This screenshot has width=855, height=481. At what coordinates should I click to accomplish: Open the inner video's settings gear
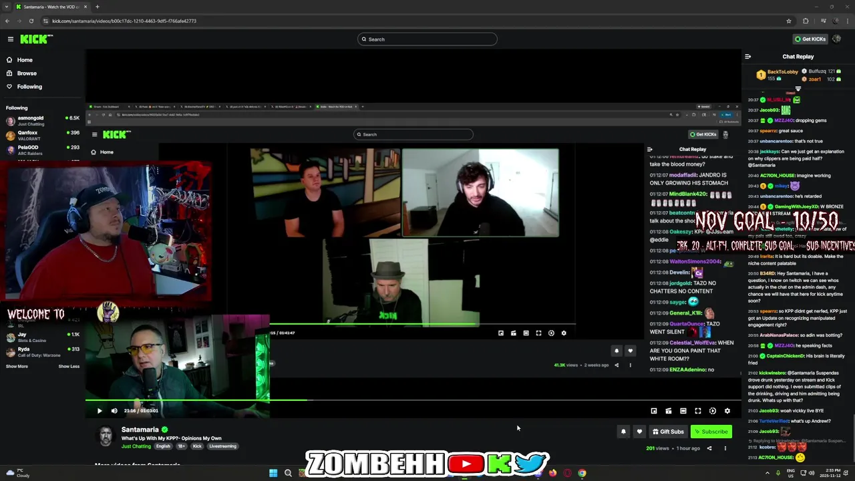click(564, 333)
